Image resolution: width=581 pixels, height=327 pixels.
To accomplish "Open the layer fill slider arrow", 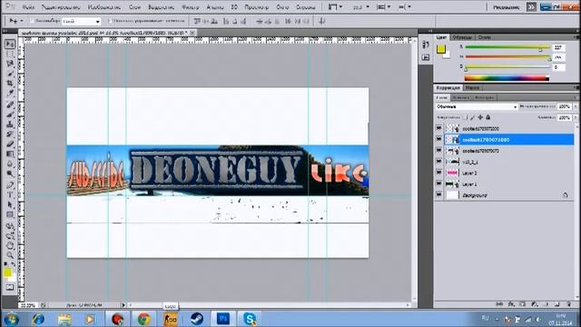I will click(576, 117).
